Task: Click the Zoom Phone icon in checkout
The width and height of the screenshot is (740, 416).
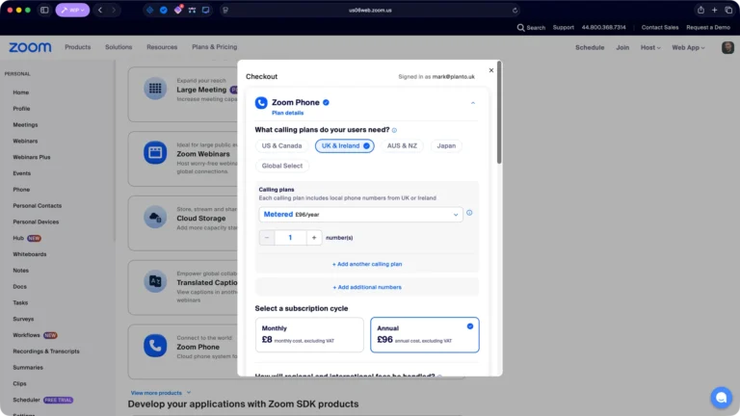Action: 261,102
